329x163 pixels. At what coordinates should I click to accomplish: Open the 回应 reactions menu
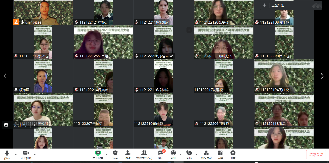point(189,154)
